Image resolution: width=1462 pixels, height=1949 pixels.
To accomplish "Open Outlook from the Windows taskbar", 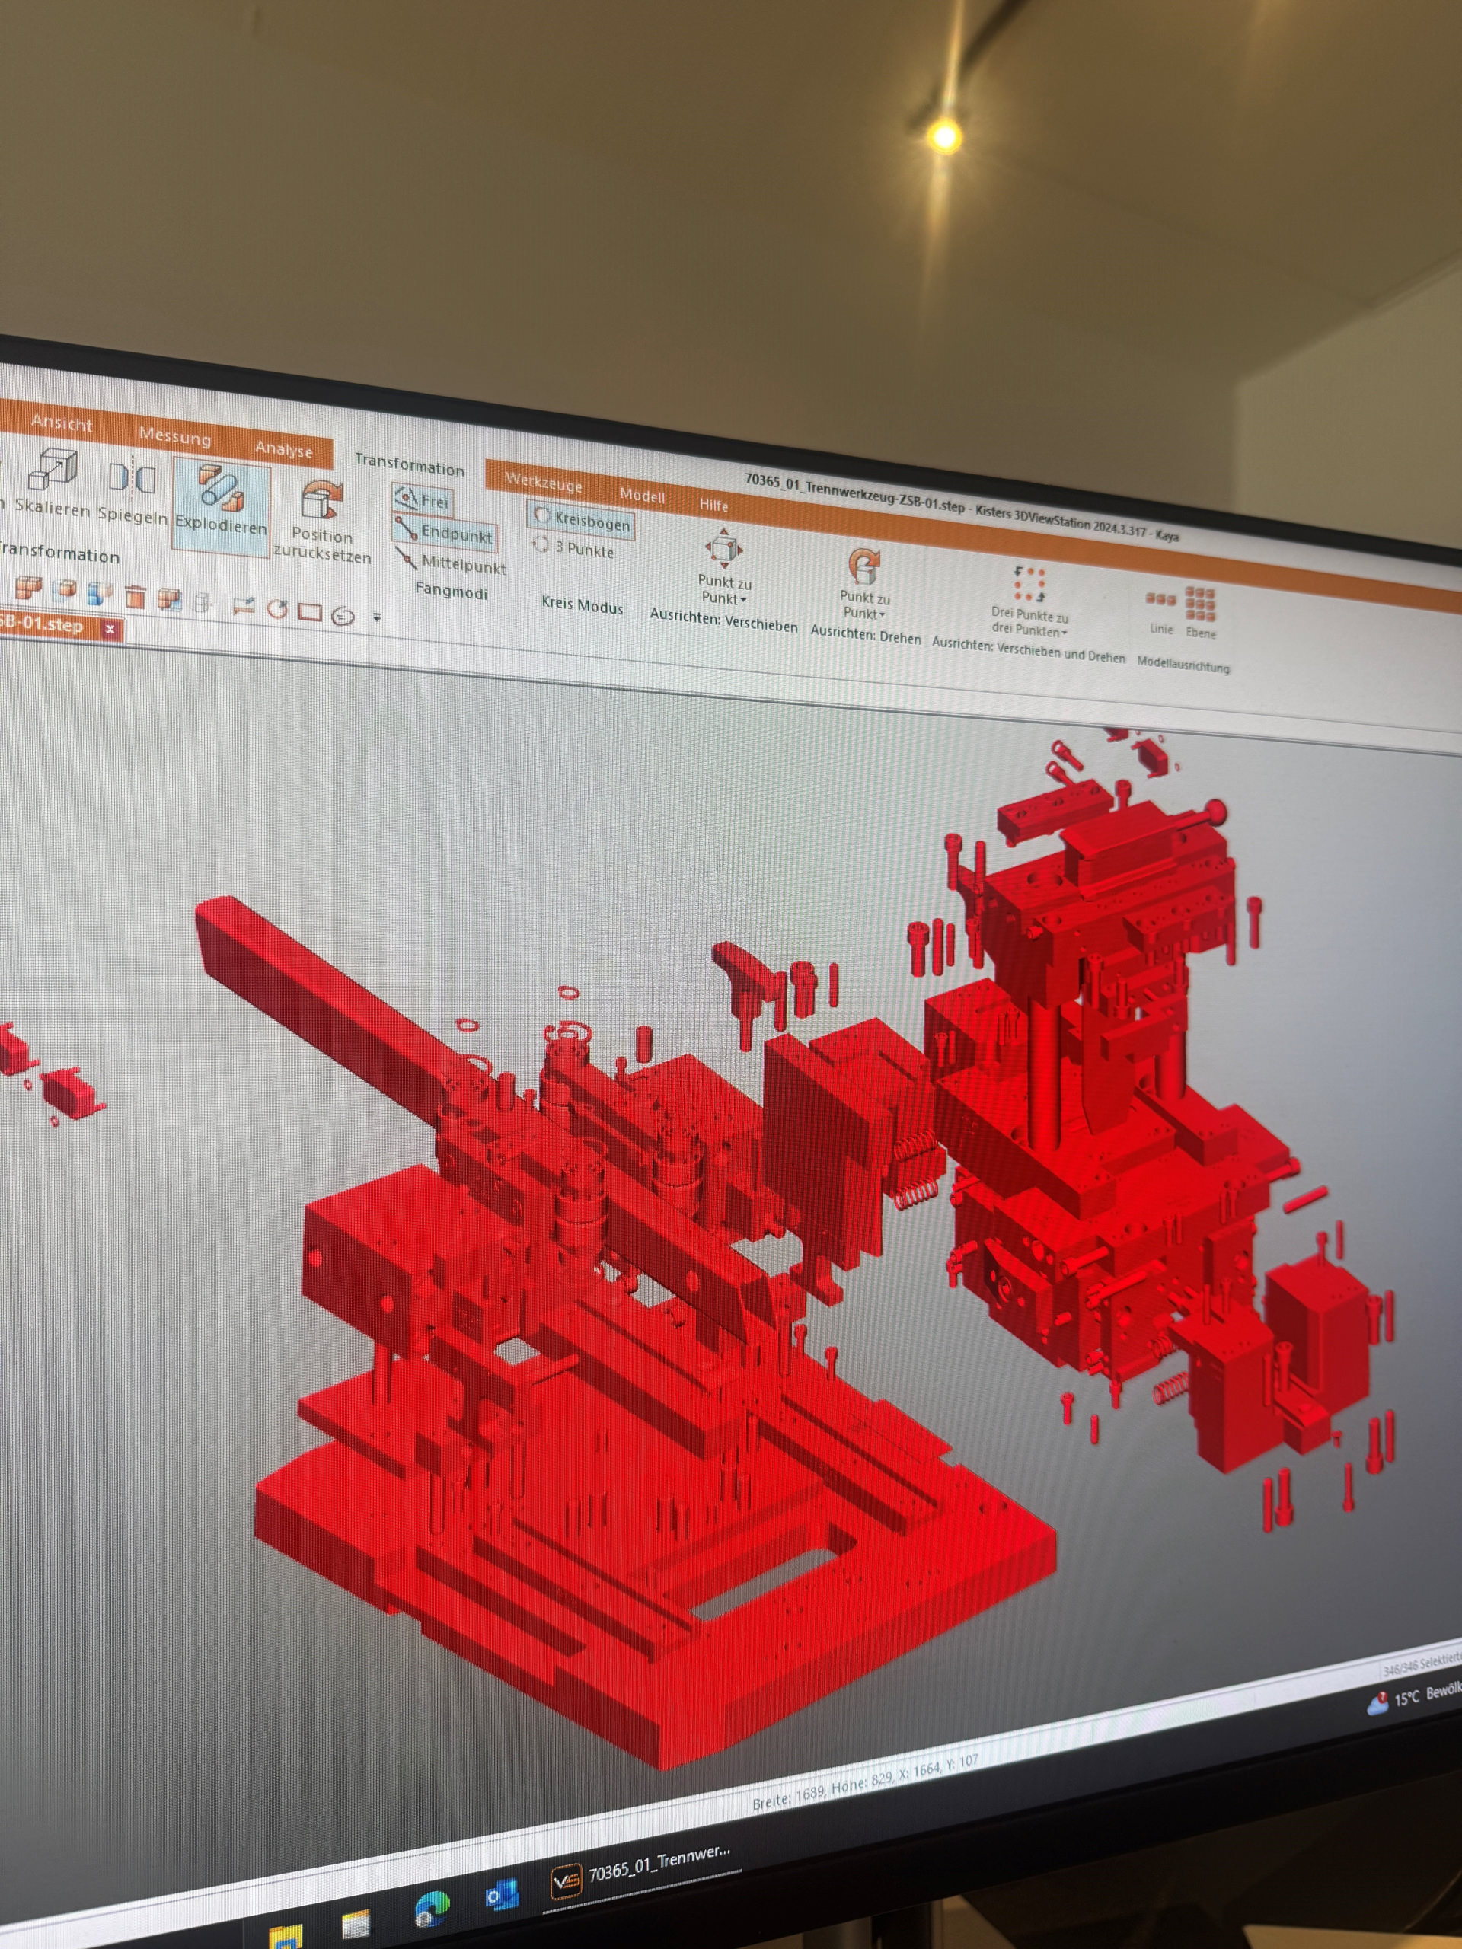I will pos(502,1894).
